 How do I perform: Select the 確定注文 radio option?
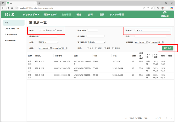[x=47, y=30]
